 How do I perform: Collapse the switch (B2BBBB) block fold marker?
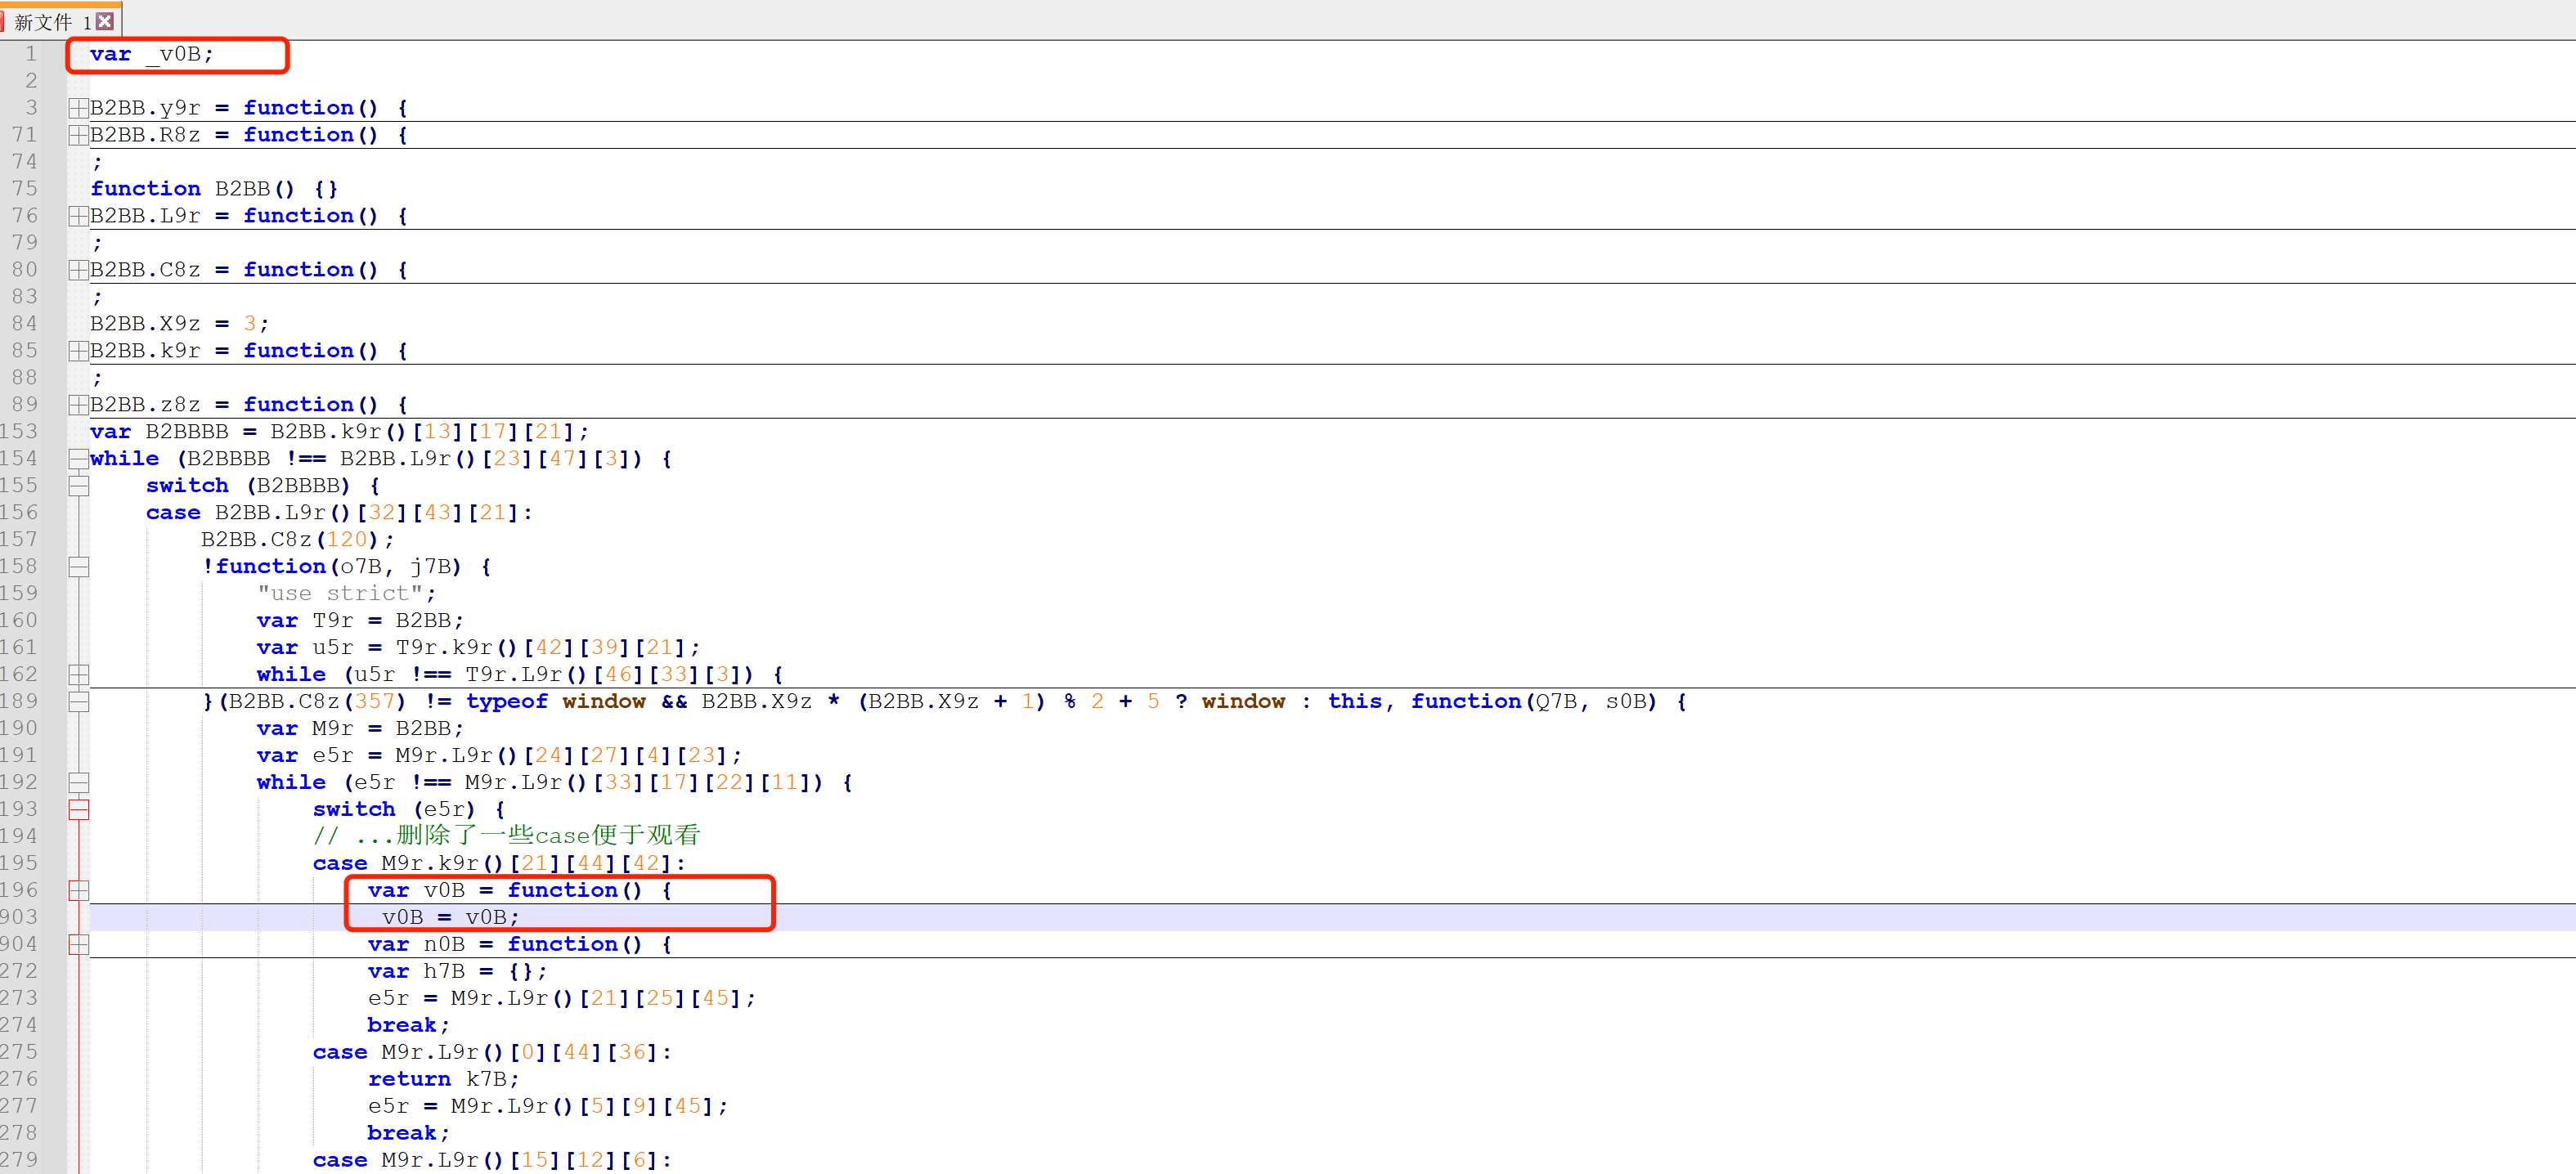78,486
